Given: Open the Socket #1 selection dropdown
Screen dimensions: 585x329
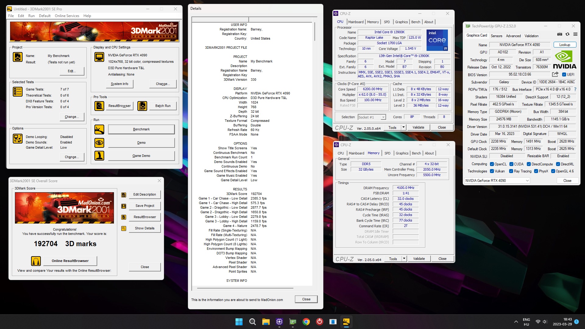Looking at the screenshot, I should (x=372, y=117).
